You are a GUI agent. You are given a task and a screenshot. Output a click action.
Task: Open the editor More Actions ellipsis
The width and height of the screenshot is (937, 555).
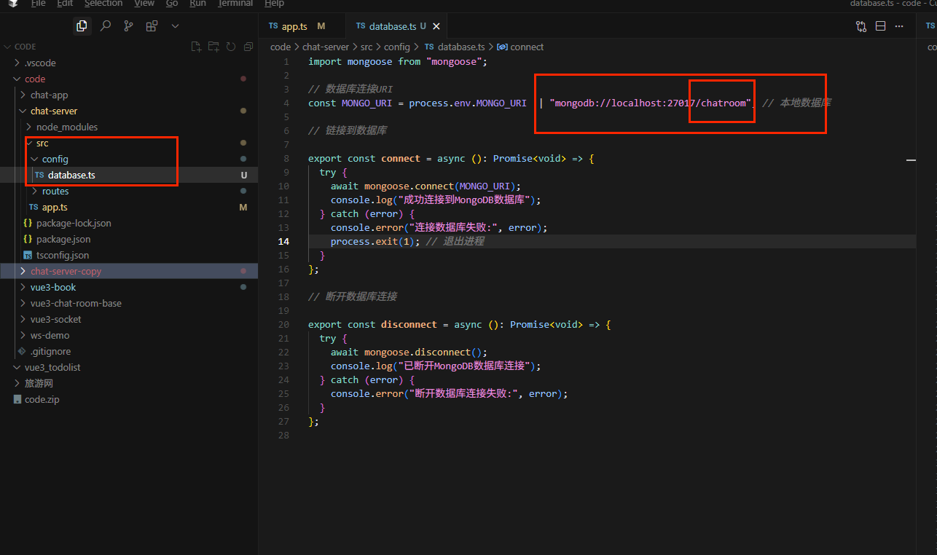899,26
